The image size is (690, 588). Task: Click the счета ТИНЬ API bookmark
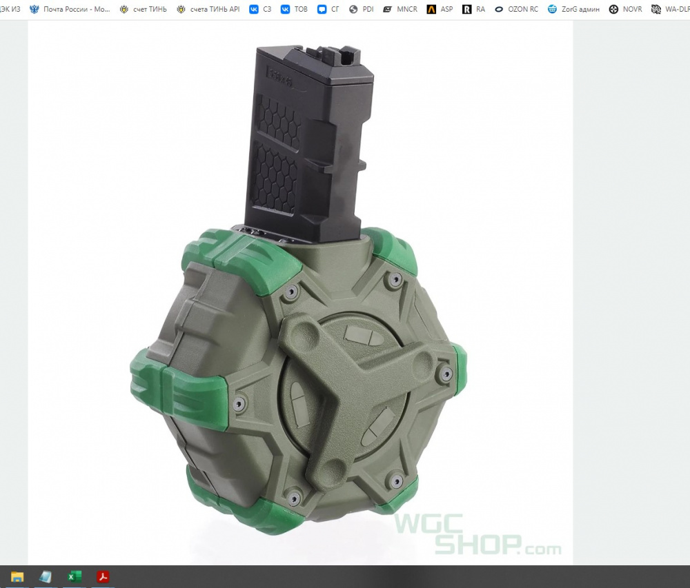(x=208, y=10)
